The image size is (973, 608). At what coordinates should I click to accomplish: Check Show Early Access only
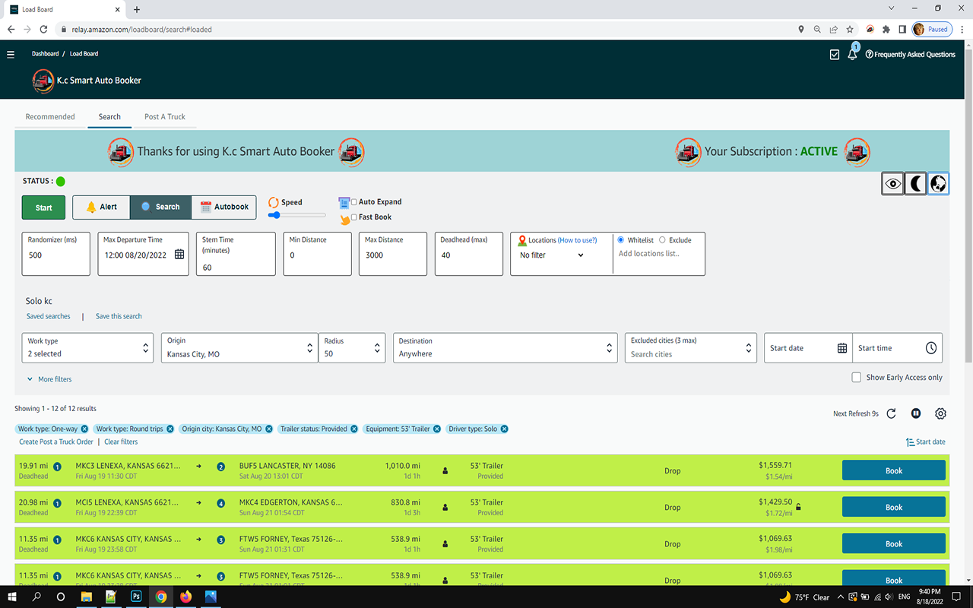coord(857,377)
